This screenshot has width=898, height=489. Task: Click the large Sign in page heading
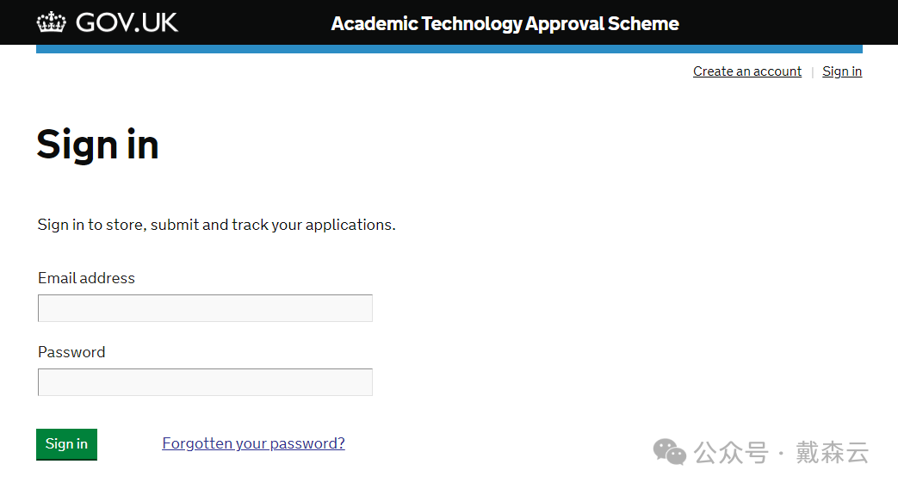97,145
